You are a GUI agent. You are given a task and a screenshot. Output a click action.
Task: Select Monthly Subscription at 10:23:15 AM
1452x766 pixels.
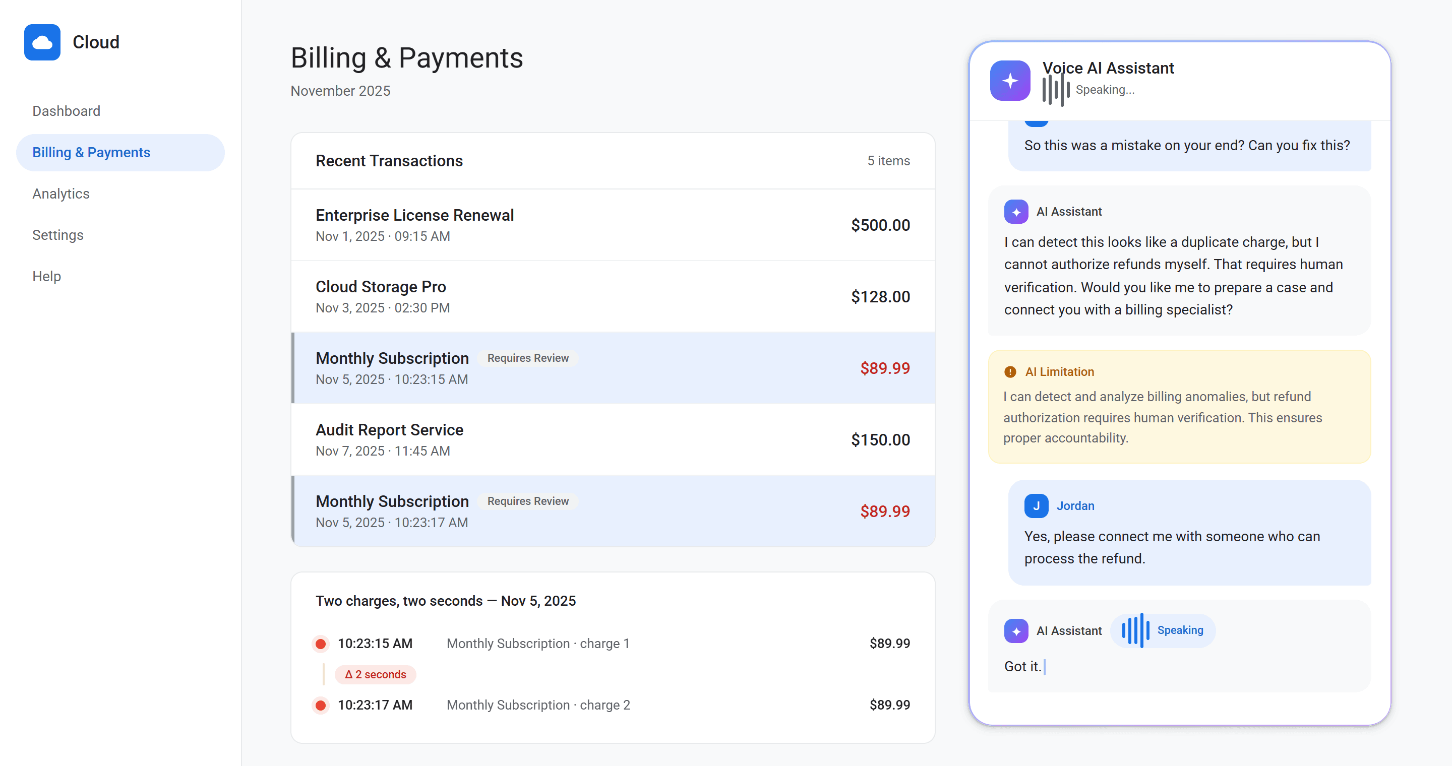point(613,368)
